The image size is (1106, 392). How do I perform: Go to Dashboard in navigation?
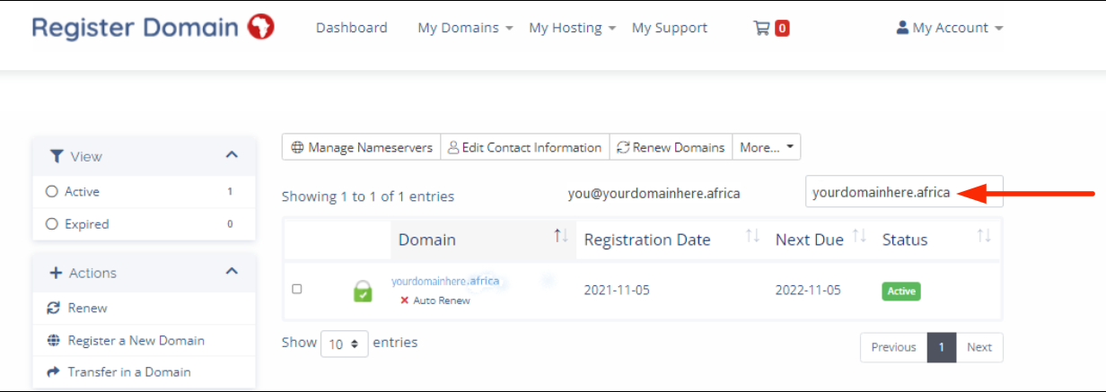coord(351,28)
